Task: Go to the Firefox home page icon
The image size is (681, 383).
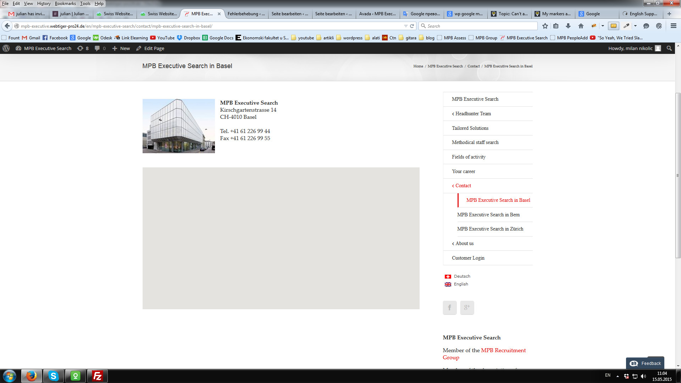Action: pos(581,26)
